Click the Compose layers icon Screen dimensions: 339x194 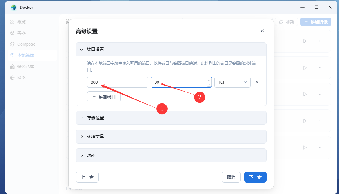[12, 44]
